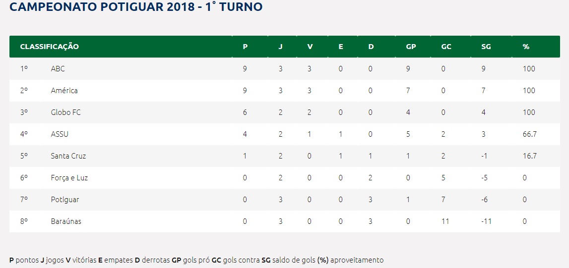569x268 pixels.
Task: Click the GC column header
Action: [446, 47]
